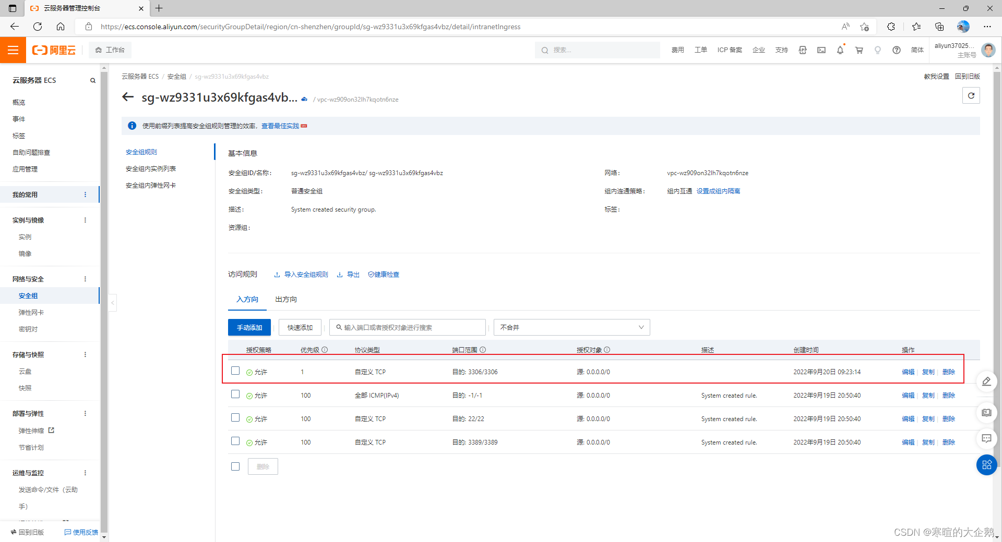
Task: Select the checkbox for port 3306 rule
Action: (235, 371)
